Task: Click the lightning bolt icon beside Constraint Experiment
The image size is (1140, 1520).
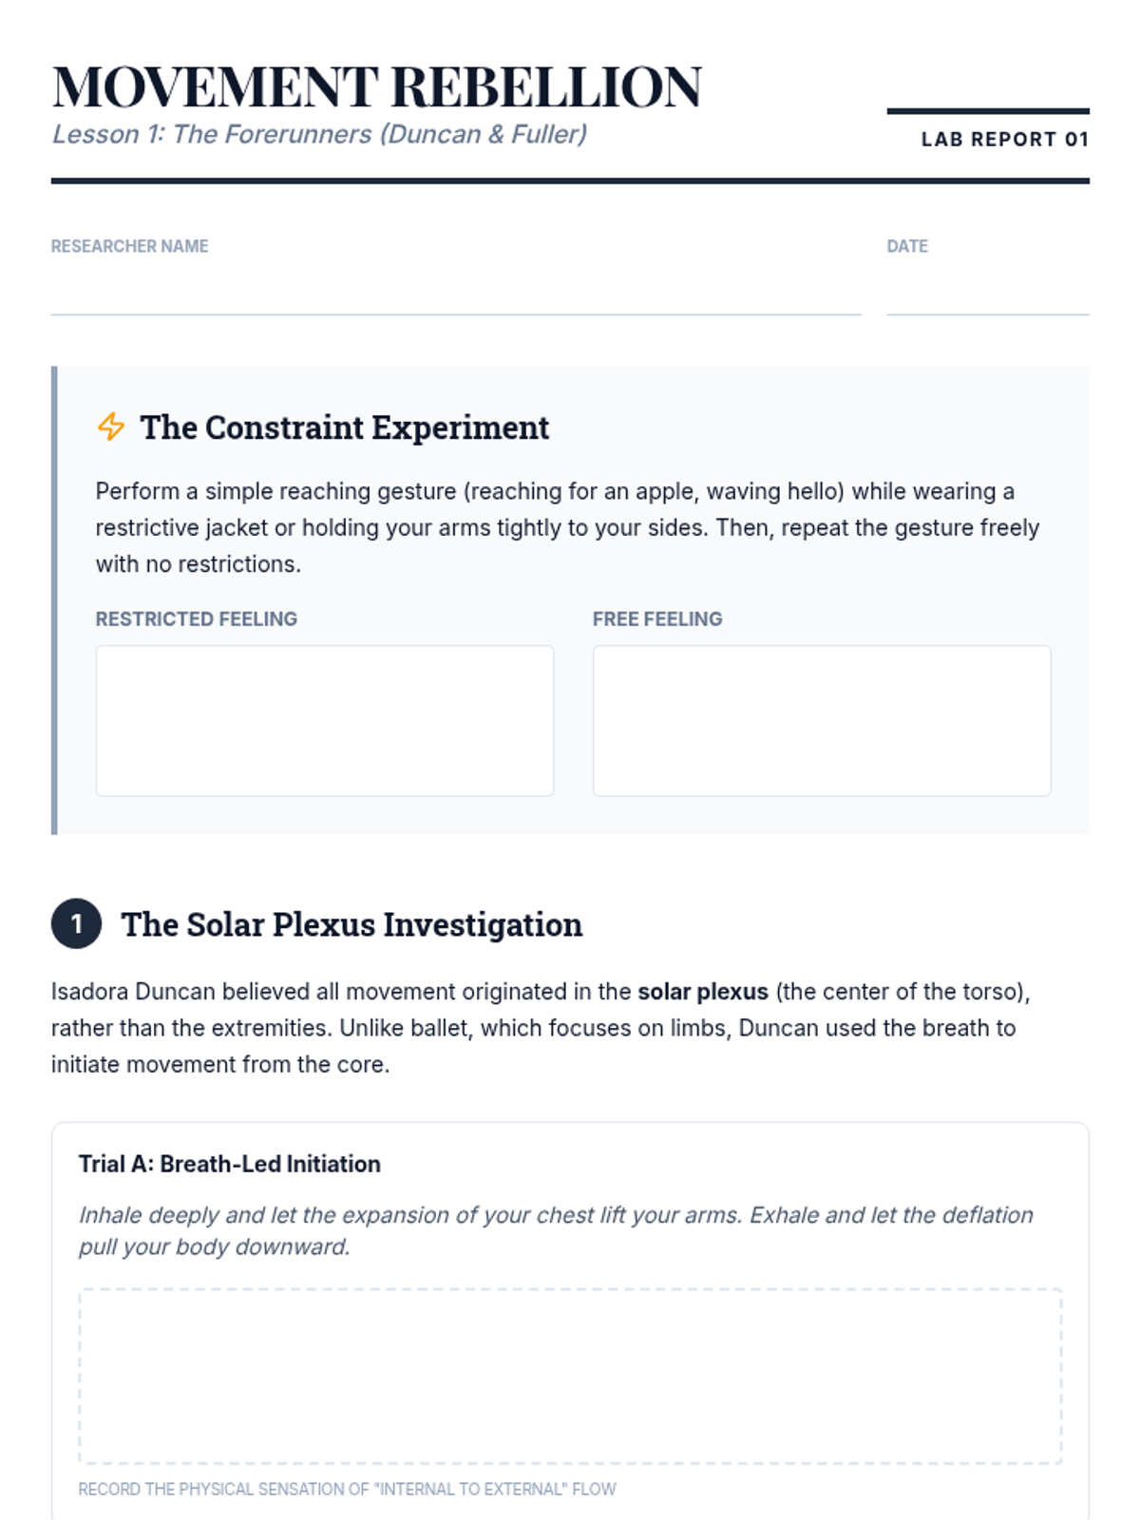Action: coord(111,427)
